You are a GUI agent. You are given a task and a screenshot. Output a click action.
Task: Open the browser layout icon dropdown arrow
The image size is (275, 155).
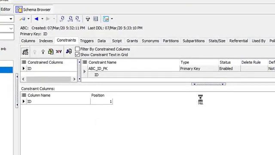click(x=112, y=19)
